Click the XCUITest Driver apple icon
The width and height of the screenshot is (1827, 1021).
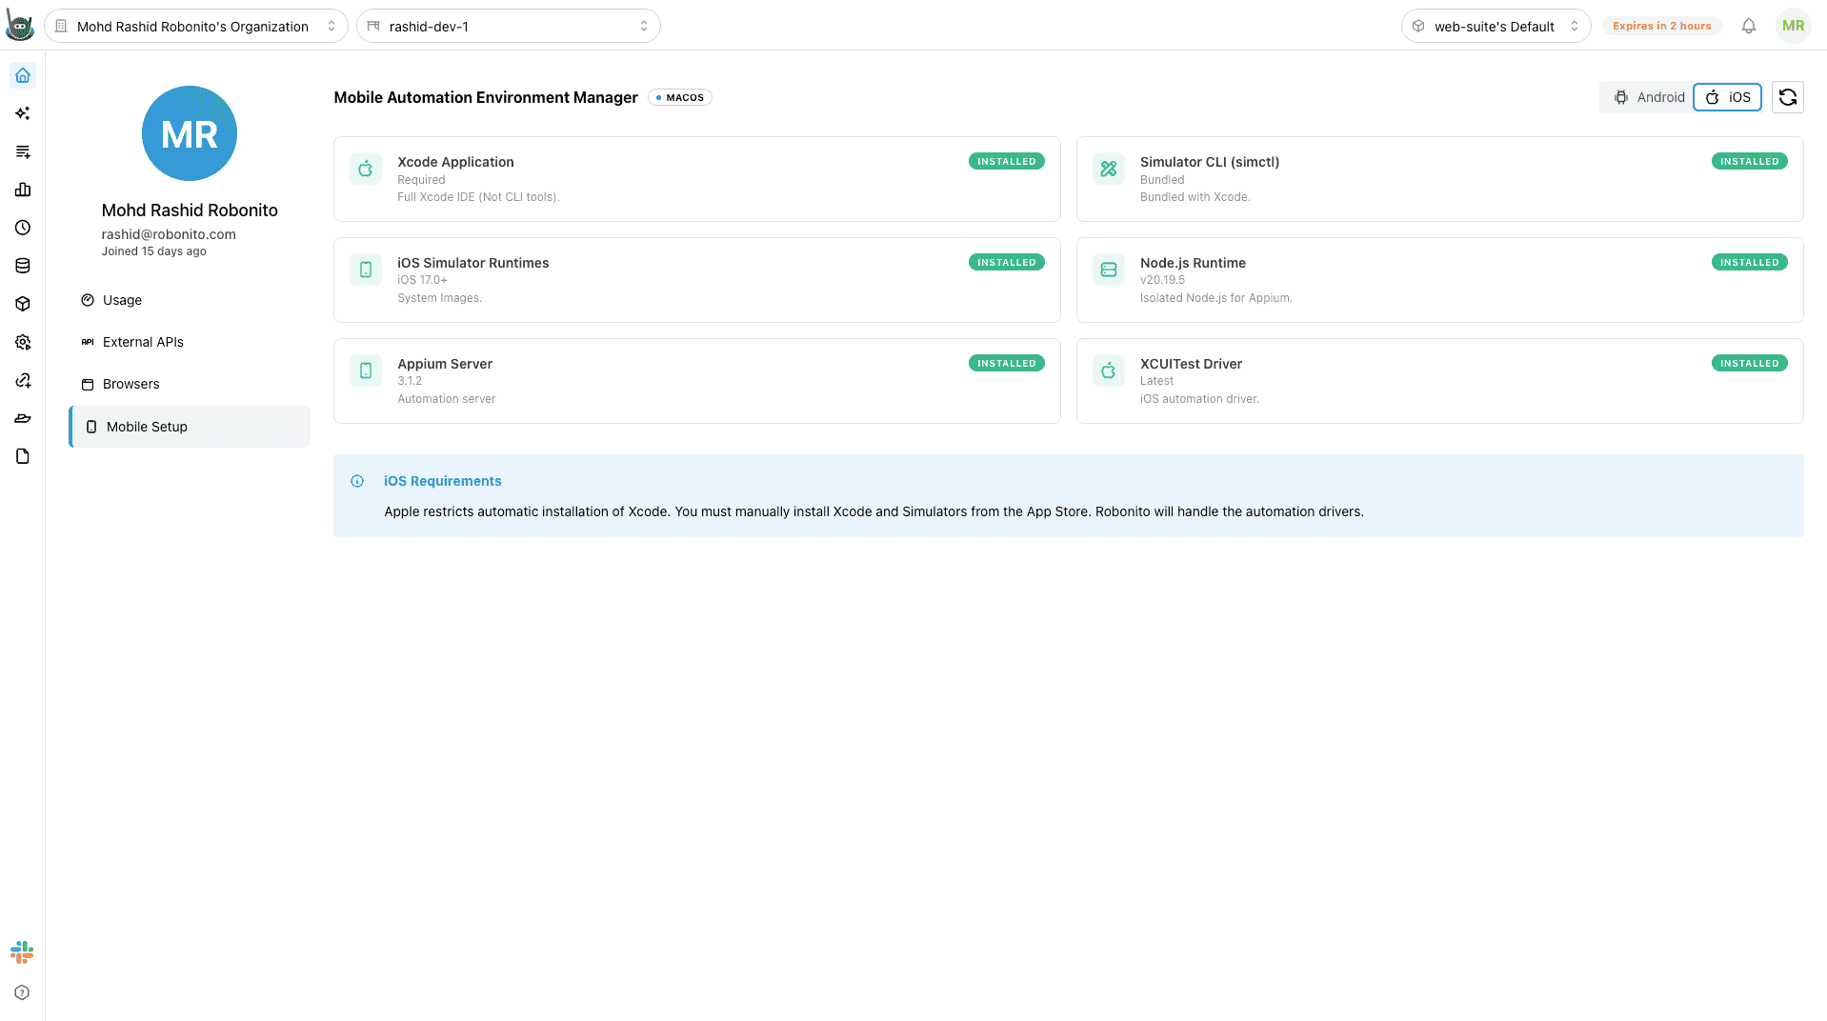pyautogui.click(x=1109, y=370)
